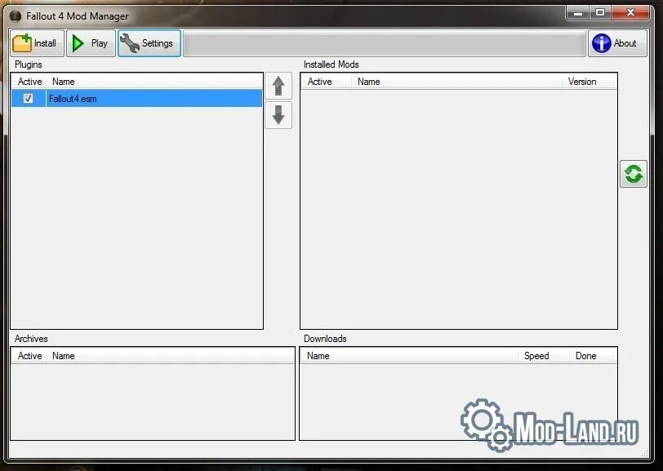Open the About info button
The width and height of the screenshot is (663, 471).
pyautogui.click(x=617, y=43)
